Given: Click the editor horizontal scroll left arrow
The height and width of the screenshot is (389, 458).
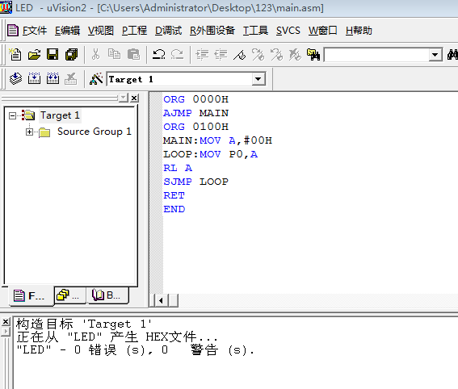Looking at the screenshot, I should [161, 300].
